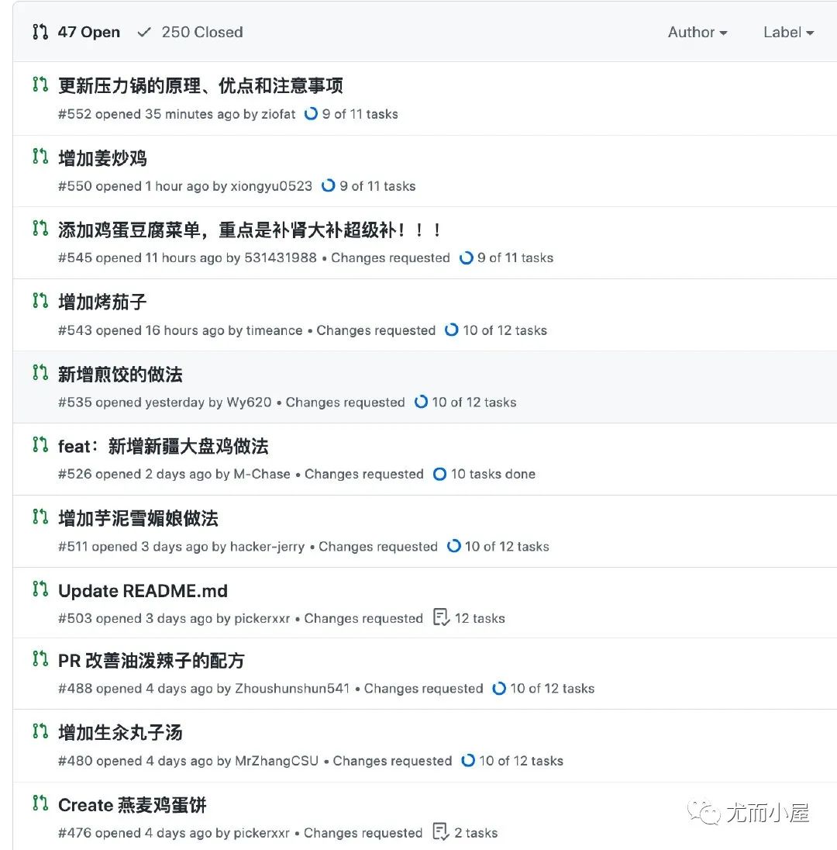Viewport: 837px width, 850px height.
Task: Open author timeance's link
Action: pyautogui.click(x=274, y=330)
